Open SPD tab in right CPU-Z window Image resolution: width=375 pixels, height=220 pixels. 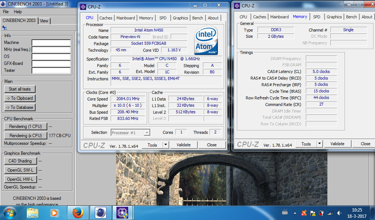[x=317, y=17]
